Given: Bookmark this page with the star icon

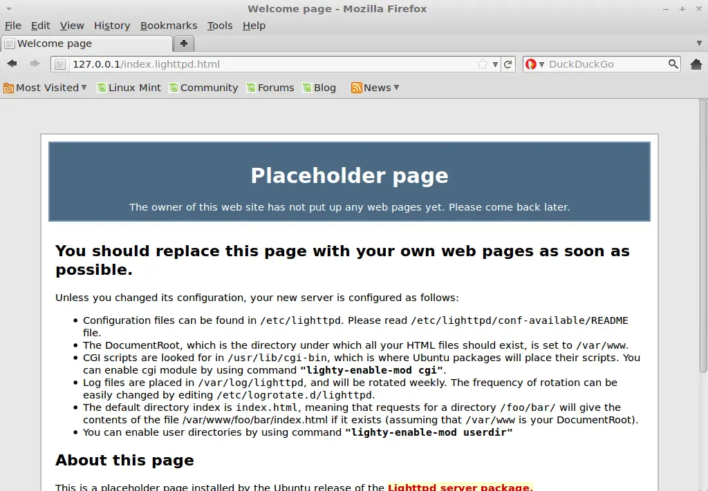Looking at the screenshot, I should point(482,64).
